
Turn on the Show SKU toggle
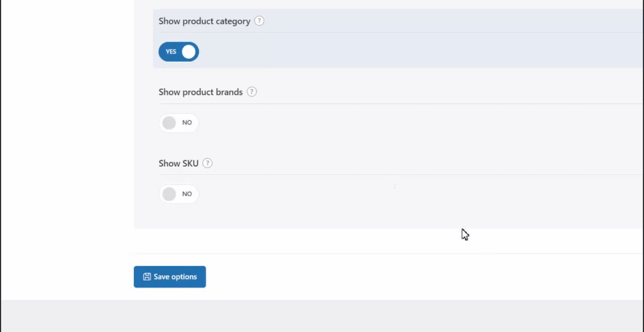(178, 194)
